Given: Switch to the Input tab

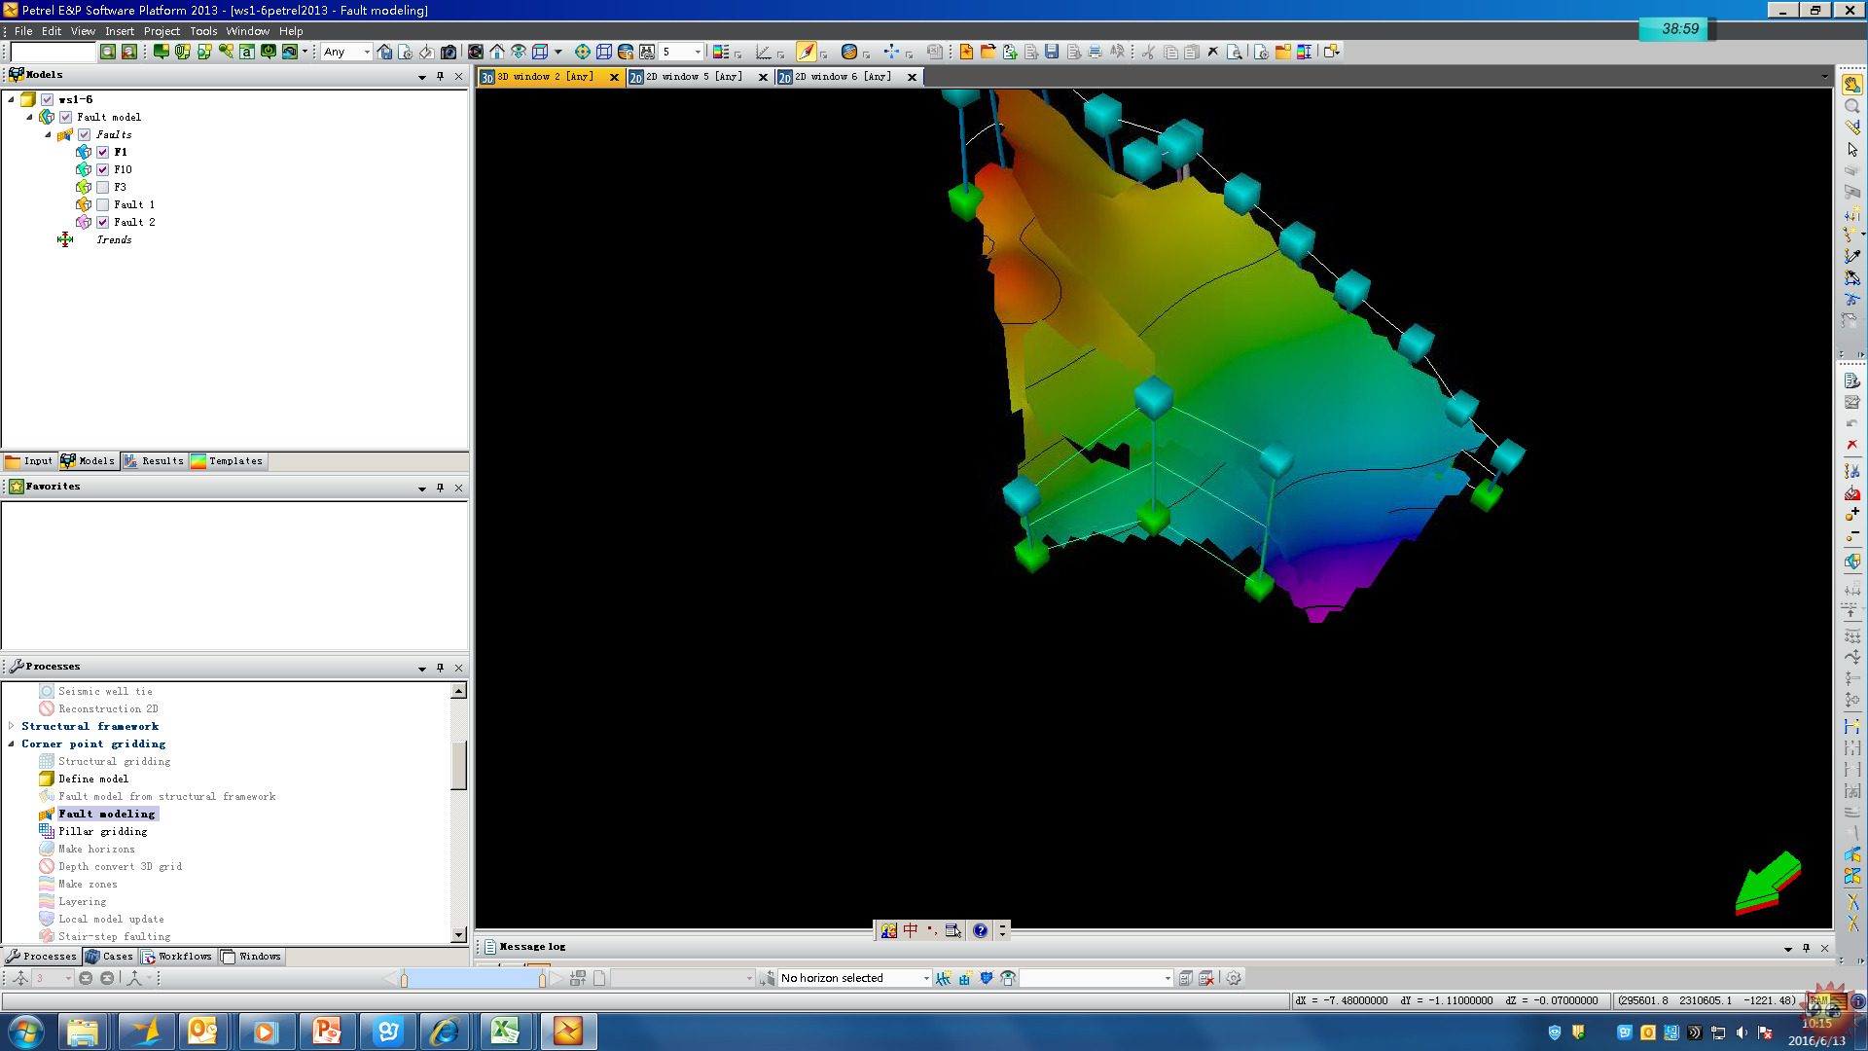Looking at the screenshot, I should pos(29,461).
